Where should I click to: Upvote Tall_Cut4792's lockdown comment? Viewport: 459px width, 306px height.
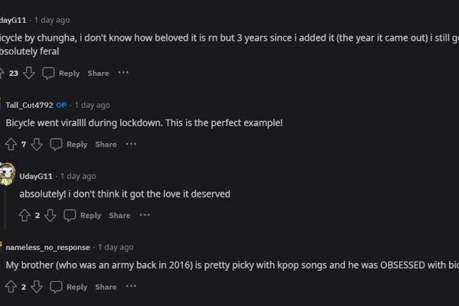11,144
